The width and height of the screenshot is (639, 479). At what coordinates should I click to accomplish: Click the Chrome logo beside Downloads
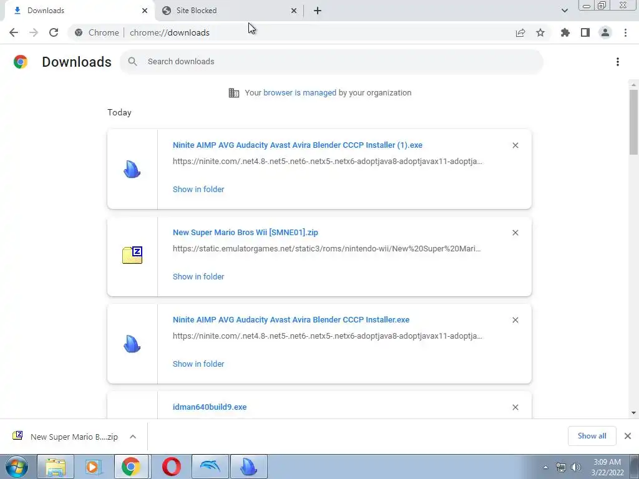pyautogui.click(x=21, y=62)
